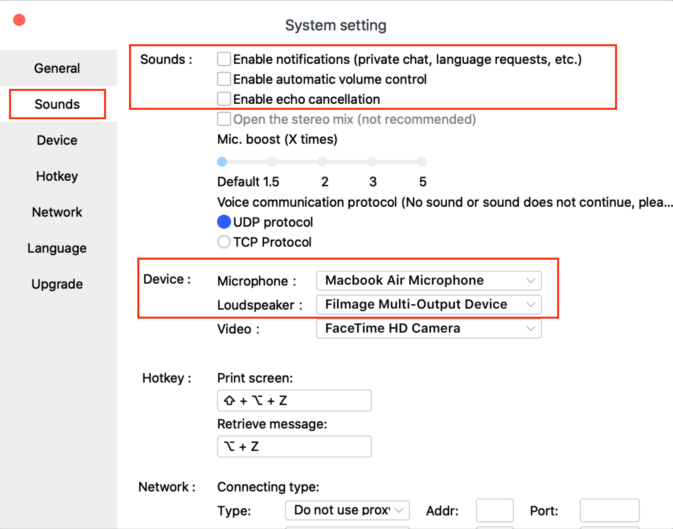The width and height of the screenshot is (673, 529).
Task: Switch to the Language tab
Action: click(57, 248)
